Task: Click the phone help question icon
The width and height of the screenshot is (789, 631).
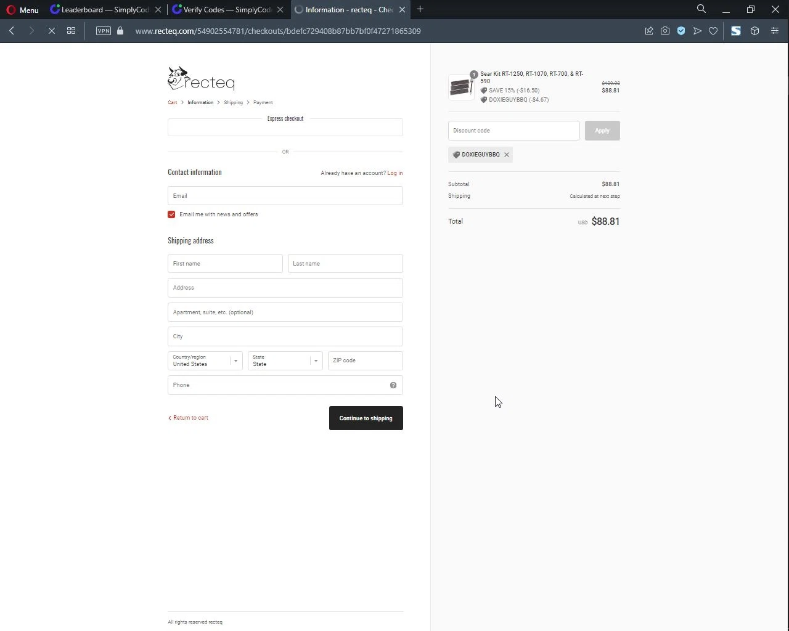Action: tap(393, 385)
